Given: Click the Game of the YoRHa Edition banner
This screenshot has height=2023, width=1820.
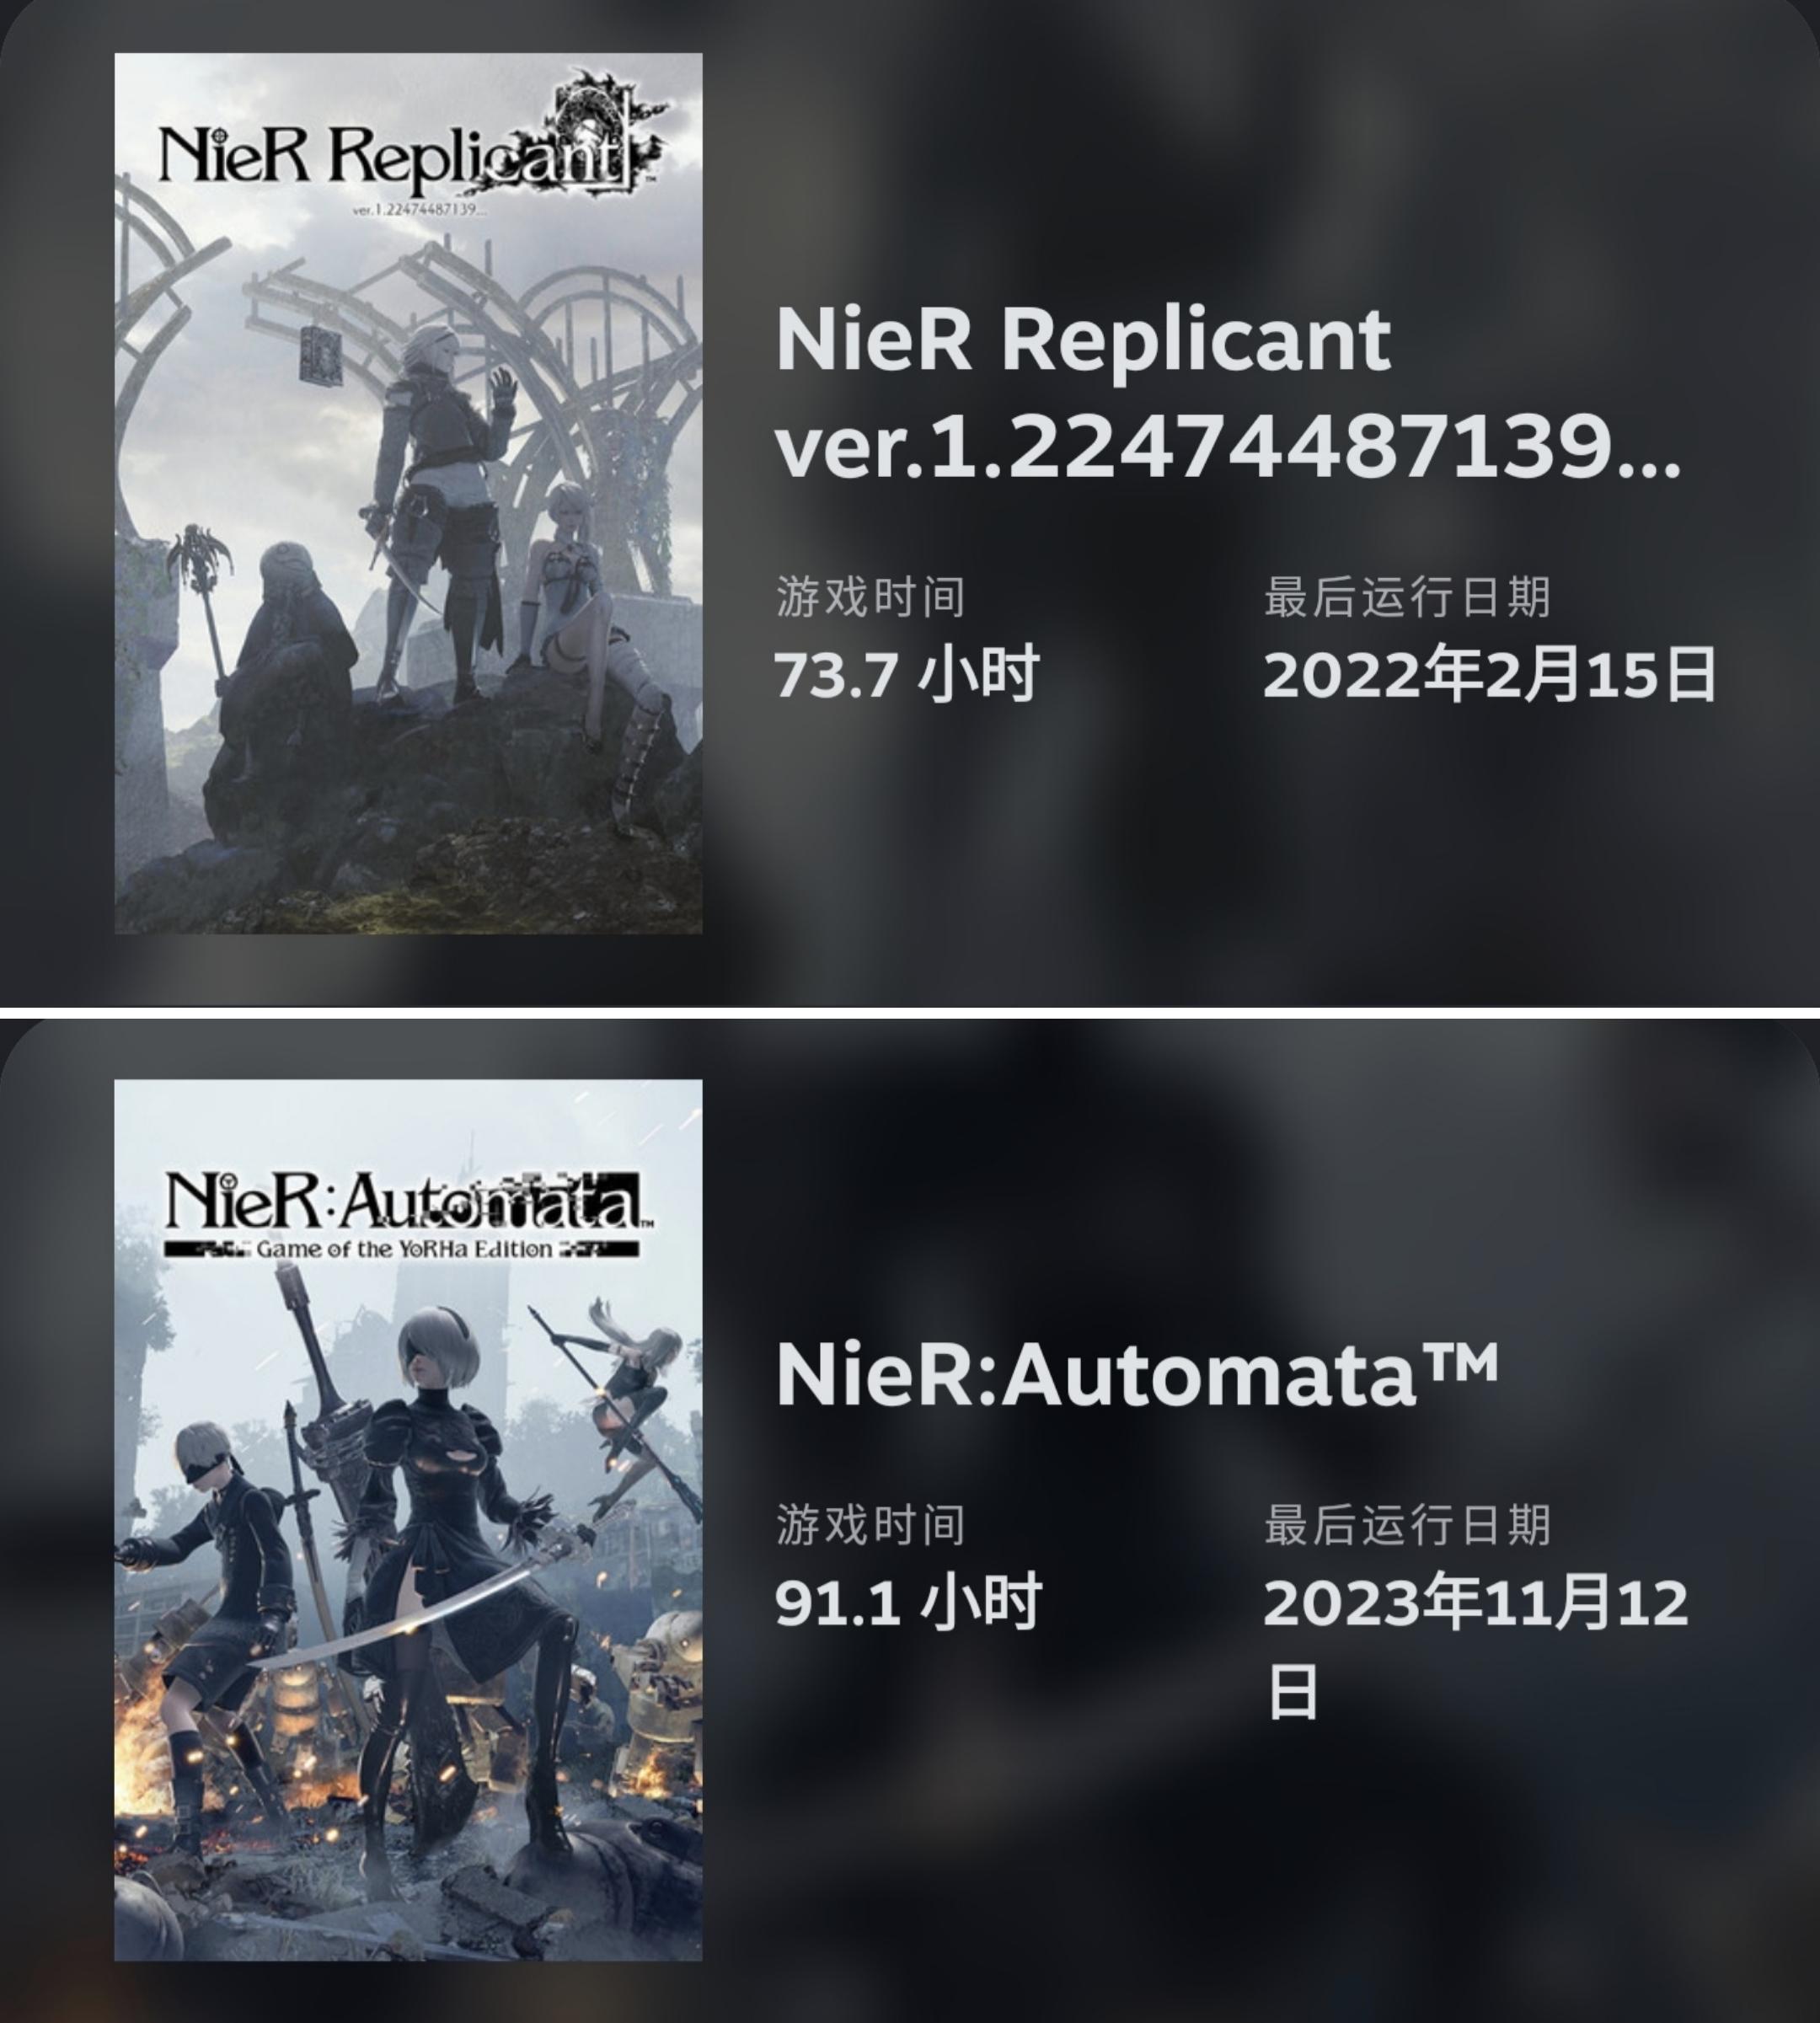Looking at the screenshot, I should click(x=402, y=1248).
